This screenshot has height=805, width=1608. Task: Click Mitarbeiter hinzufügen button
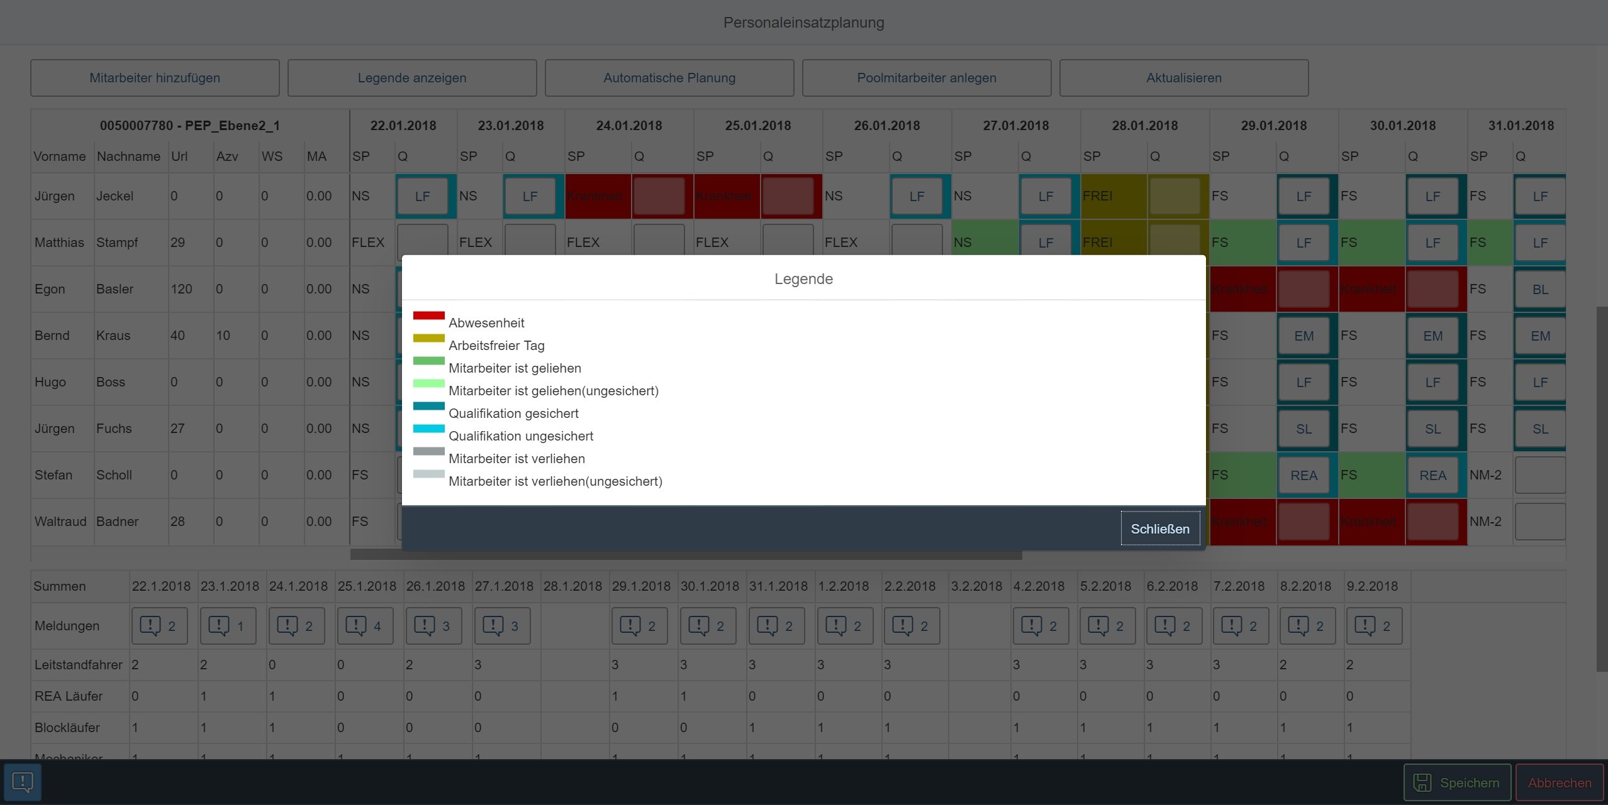tap(155, 78)
